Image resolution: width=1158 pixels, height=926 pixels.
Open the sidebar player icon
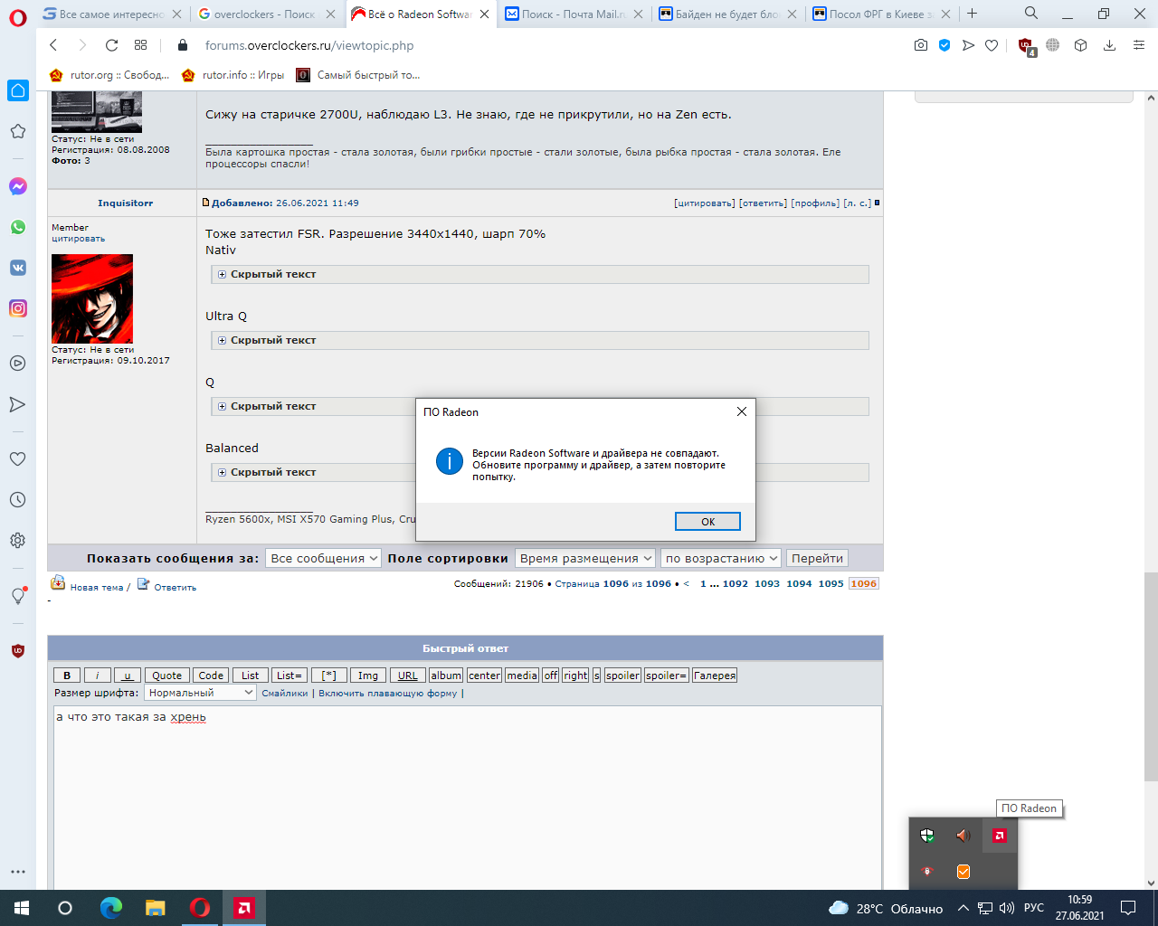tap(17, 364)
